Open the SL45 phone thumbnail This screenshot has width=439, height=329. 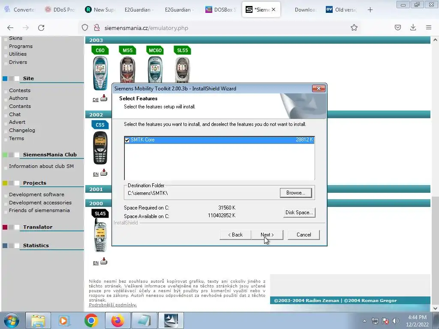pos(100,235)
